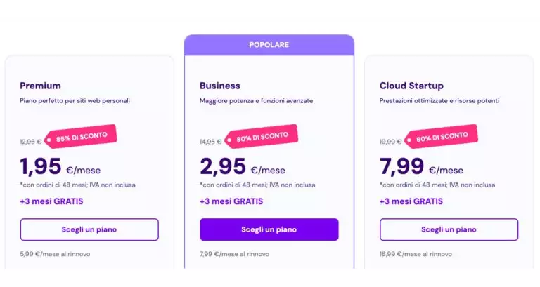Click Business plan's +3 mesi GRATIS text
Screen dimensions: 540x287
point(231,201)
